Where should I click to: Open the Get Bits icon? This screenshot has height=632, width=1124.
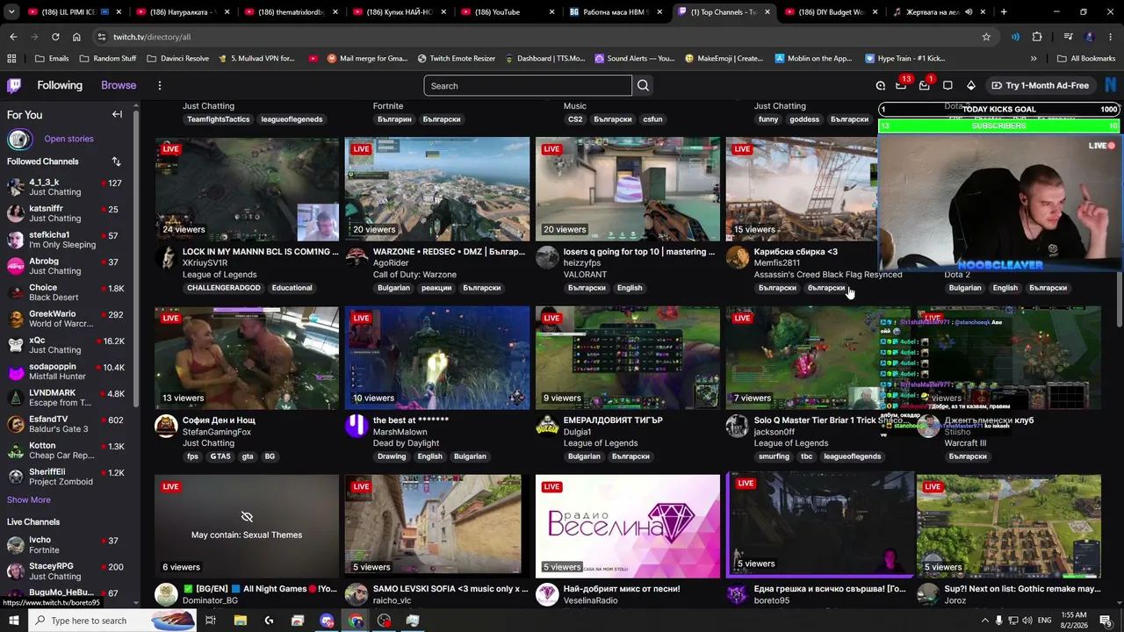pyautogui.click(x=970, y=85)
